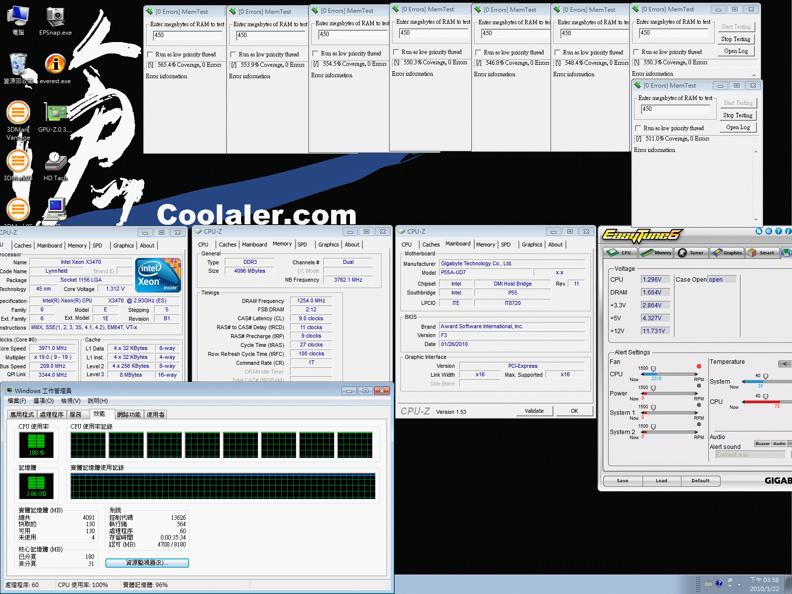This screenshot has height=594, width=792.
Task: Click the EasyTune6 question-mark help icon
Action: [x=779, y=231]
